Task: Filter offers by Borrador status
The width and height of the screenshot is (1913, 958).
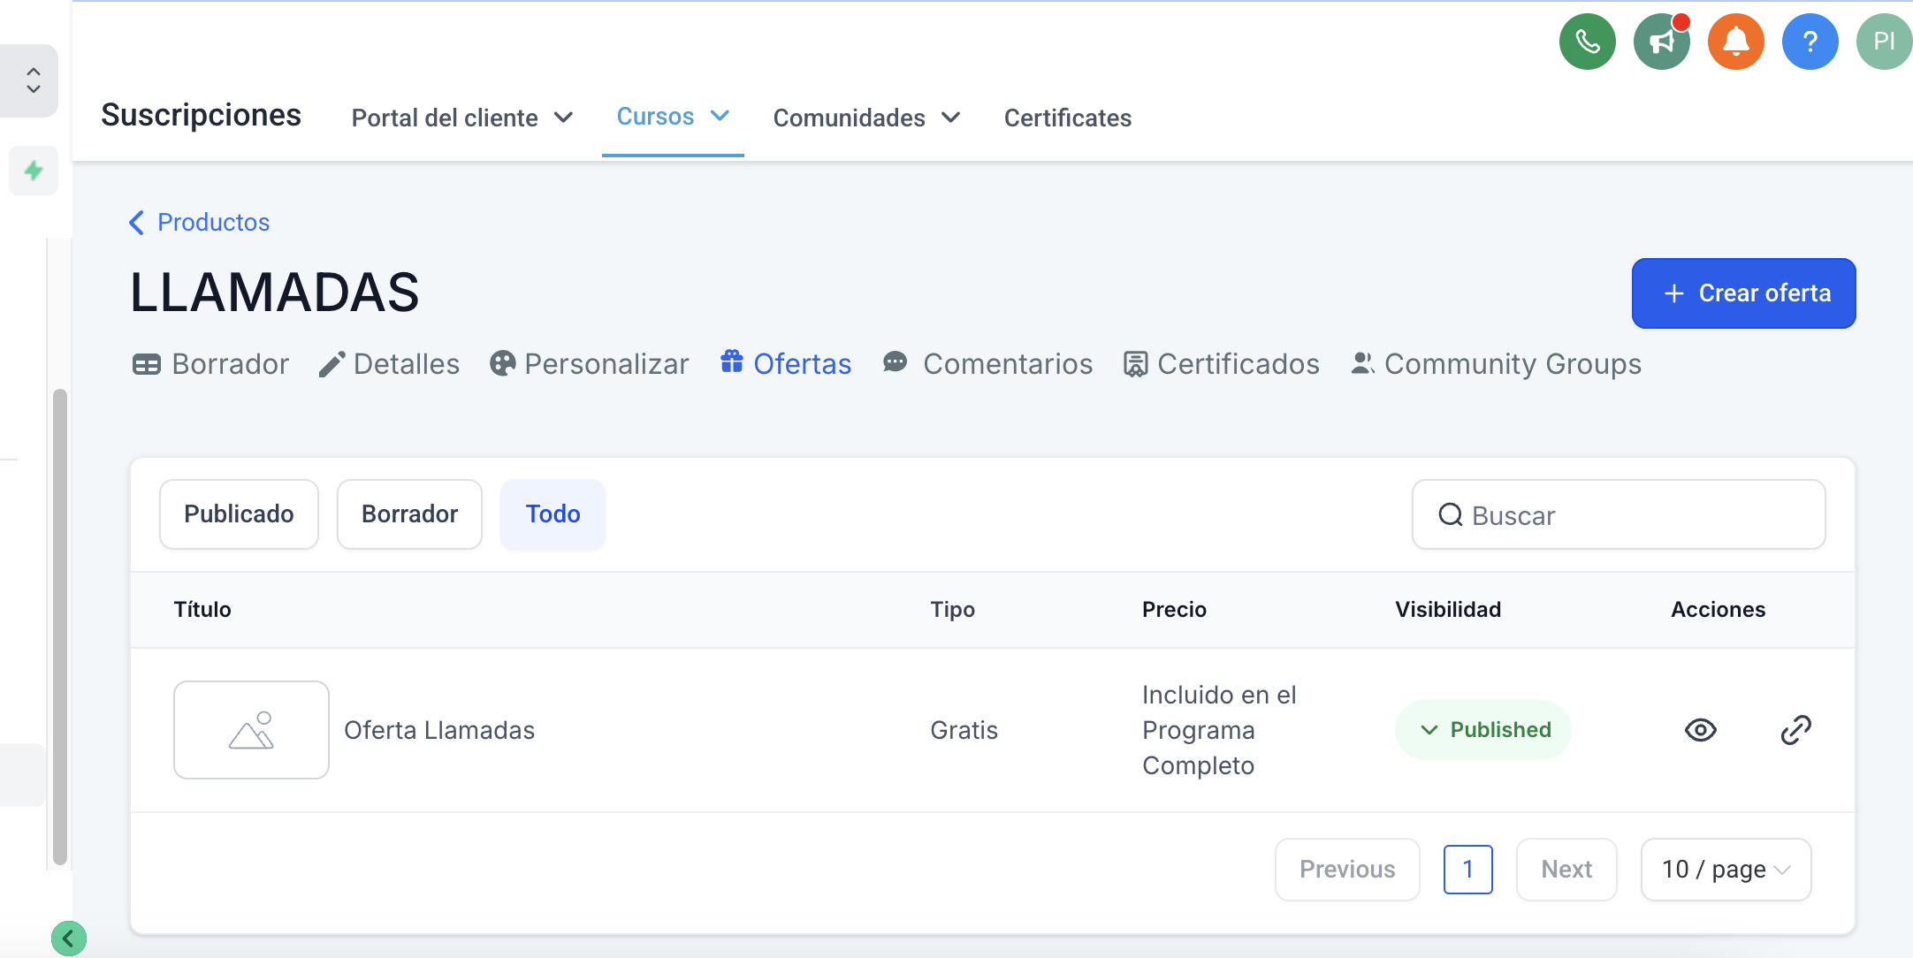Action: (x=409, y=514)
